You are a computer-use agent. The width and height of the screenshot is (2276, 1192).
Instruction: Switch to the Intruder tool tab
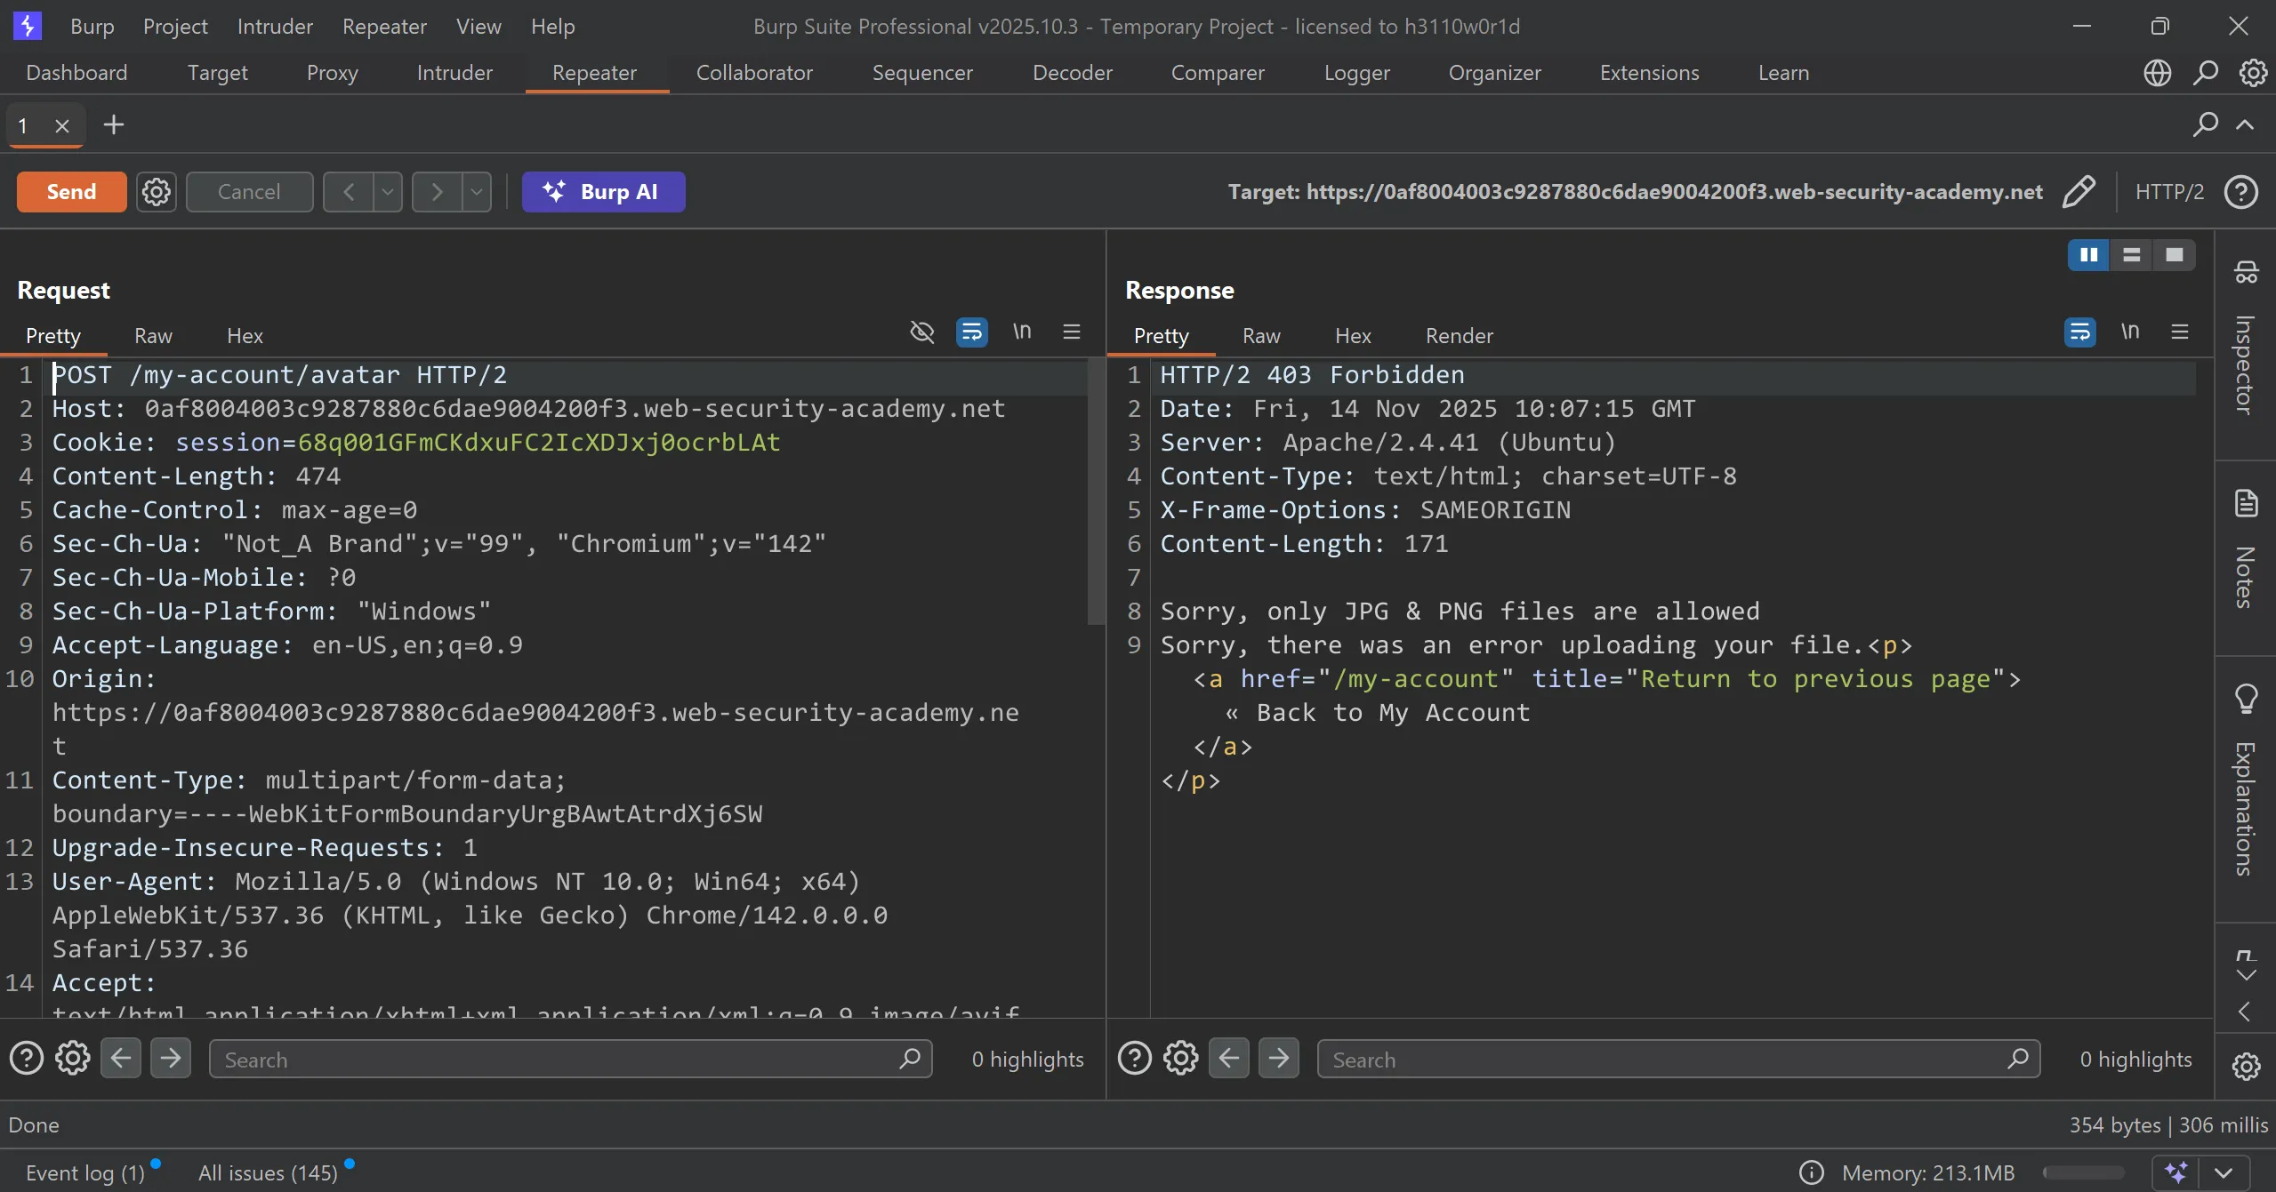coord(454,73)
